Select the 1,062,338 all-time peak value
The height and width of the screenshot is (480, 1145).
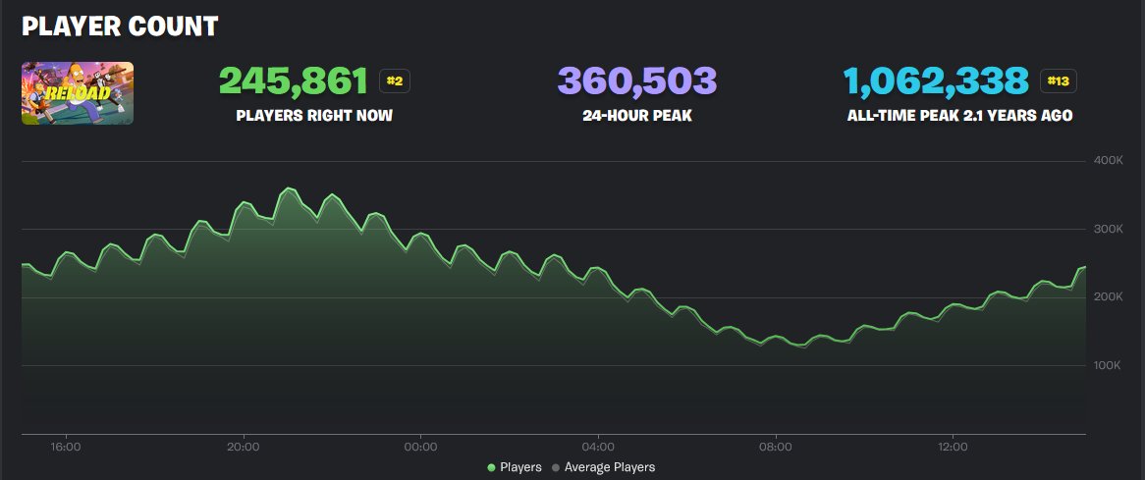click(x=936, y=80)
